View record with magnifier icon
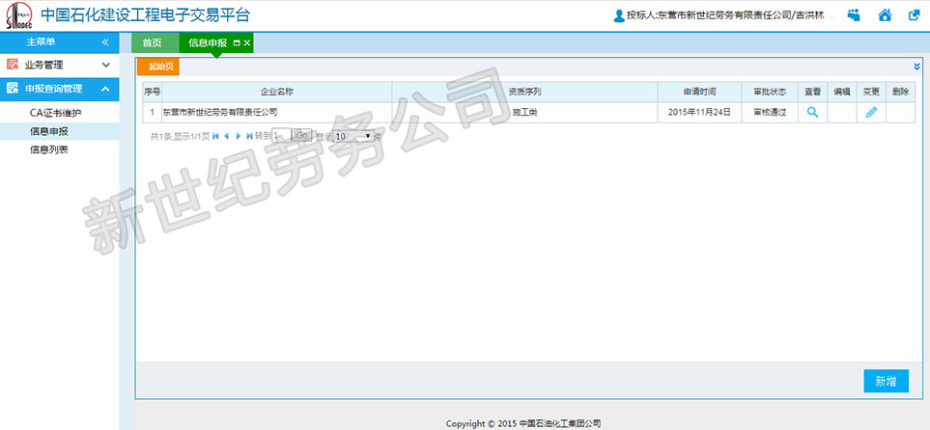The image size is (930, 430). coord(812,112)
